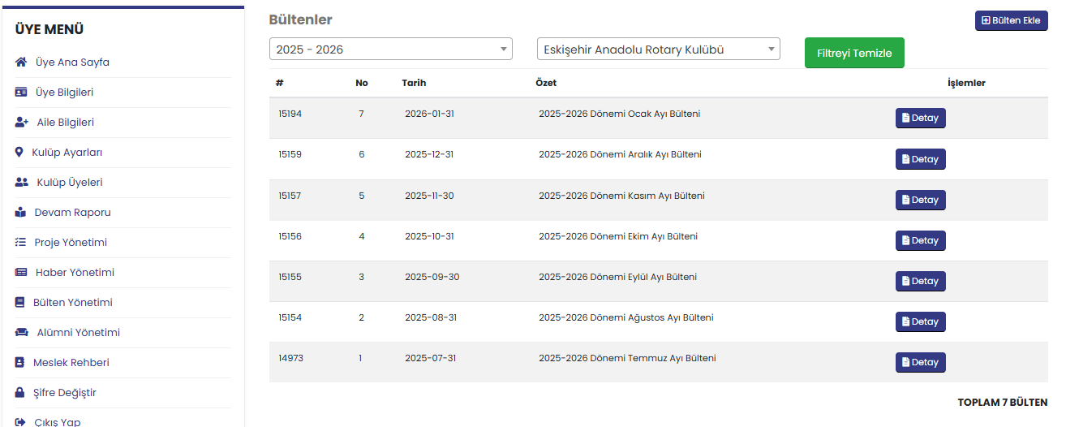The width and height of the screenshot is (1066, 427).
Task: Click the task list icon for Proje Yönetimi
Action: (x=21, y=243)
